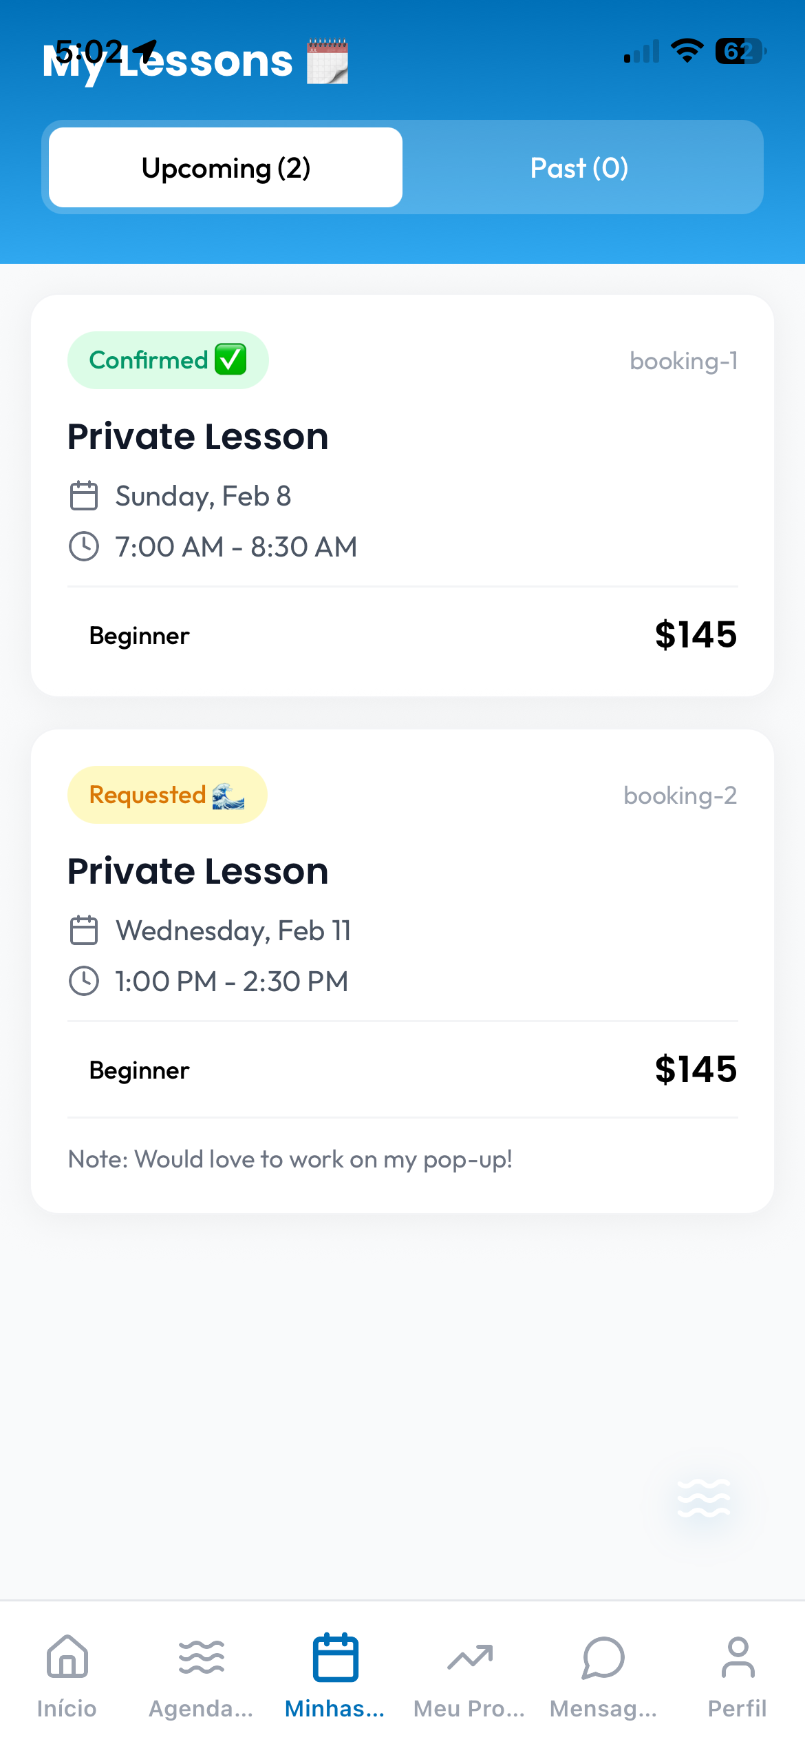805x1744 pixels.
Task: Tap the Wi-Fi status bar icon
Action: [687, 51]
